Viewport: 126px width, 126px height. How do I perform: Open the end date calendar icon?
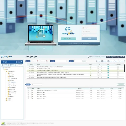click(47, 61)
